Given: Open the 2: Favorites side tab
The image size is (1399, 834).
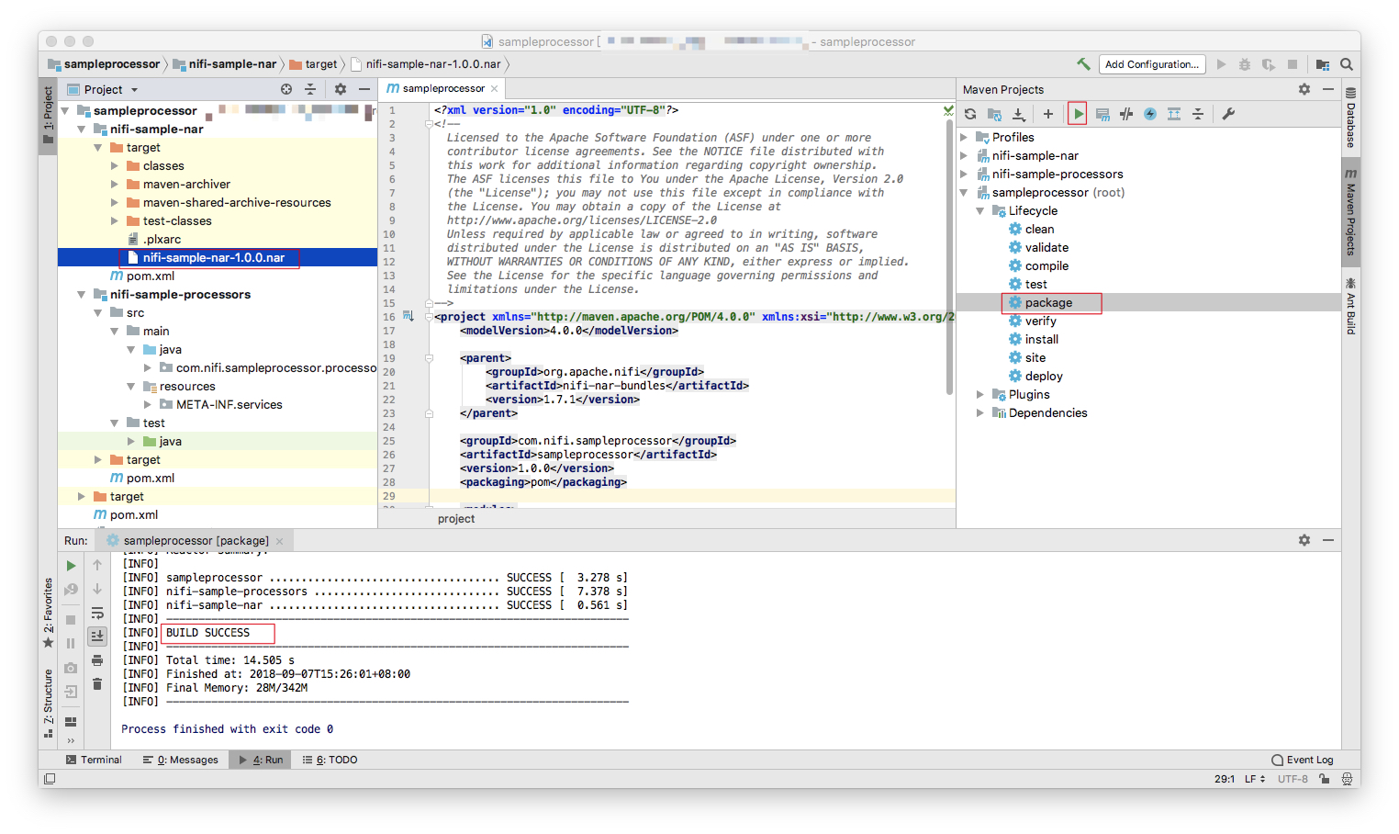Looking at the screenshot, I should coord(48,613).
